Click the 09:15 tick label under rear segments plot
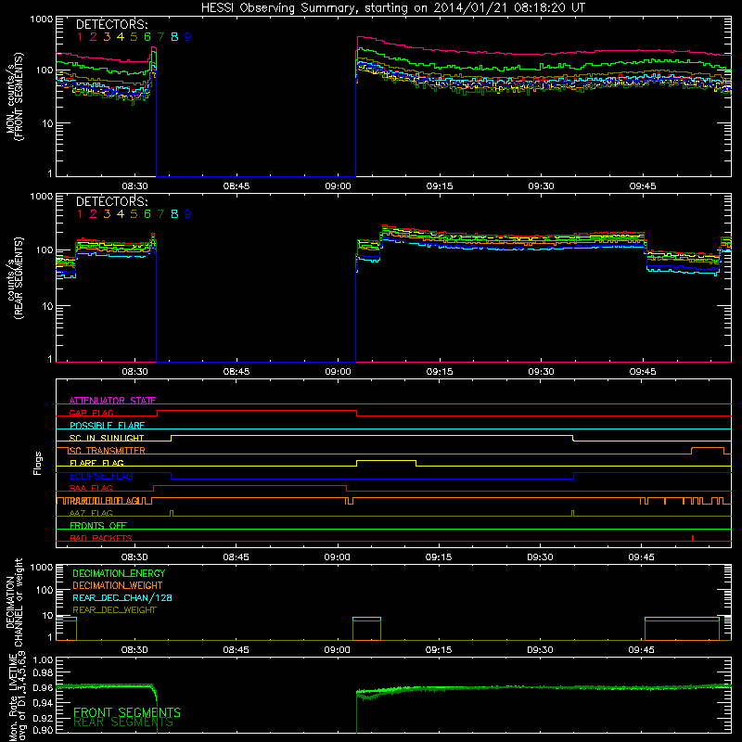 pyautogui.click(x=440, y=372)
